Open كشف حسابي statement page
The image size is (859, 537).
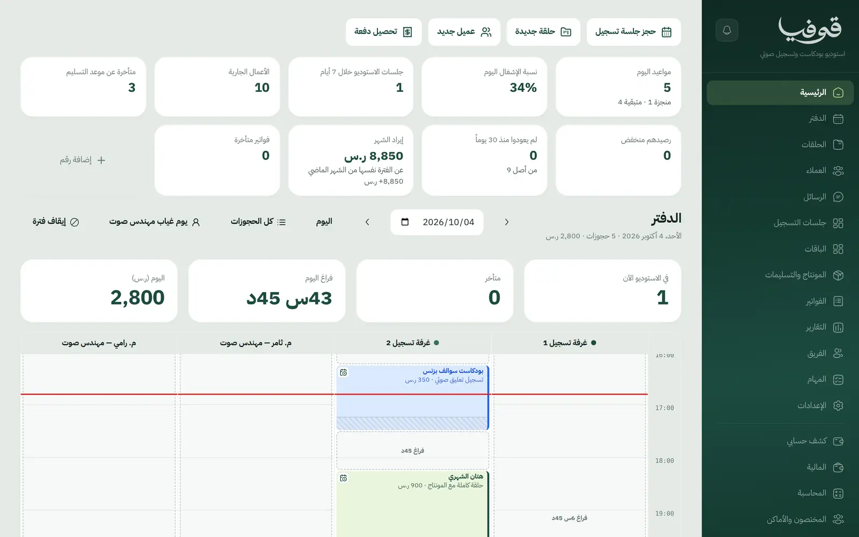coord(780,441)
